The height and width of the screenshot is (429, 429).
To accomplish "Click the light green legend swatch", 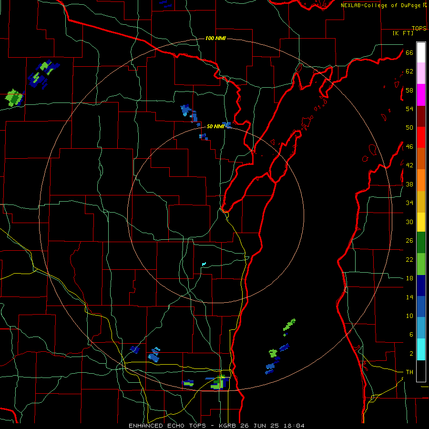I will 421,264.
